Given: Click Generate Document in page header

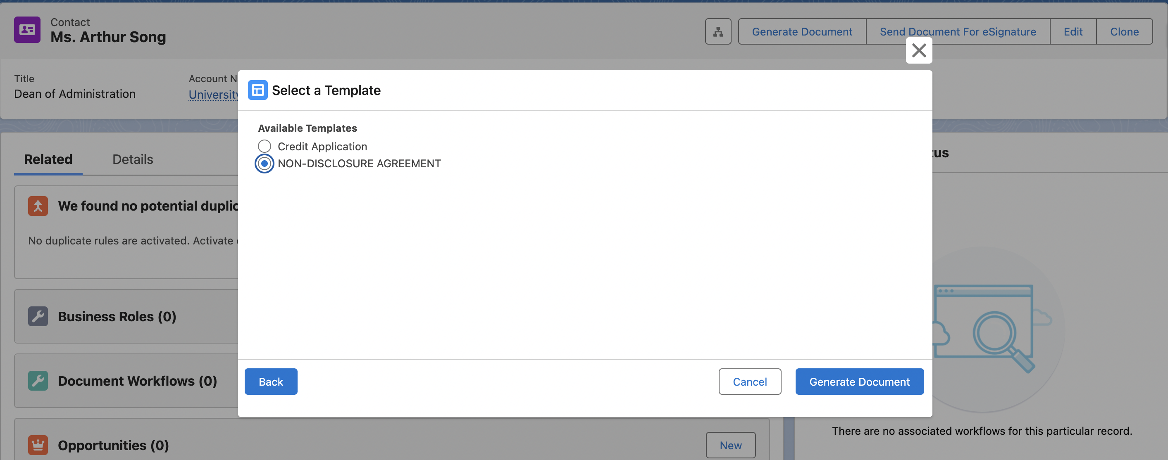Looking at the screenshot, I should [x=802, y=32].
